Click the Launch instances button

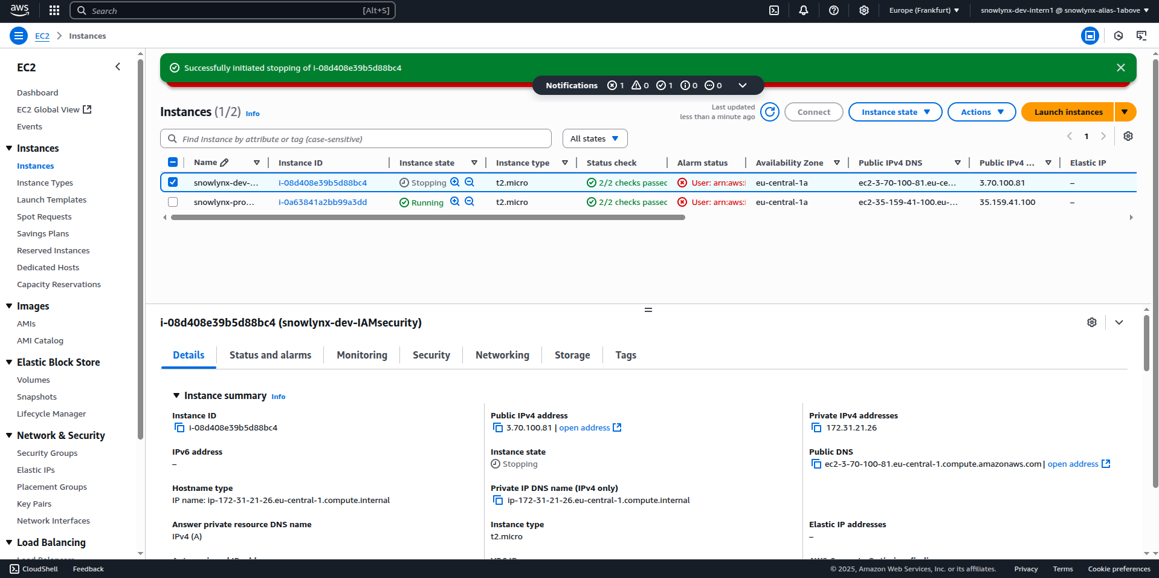coord(1068,112)
